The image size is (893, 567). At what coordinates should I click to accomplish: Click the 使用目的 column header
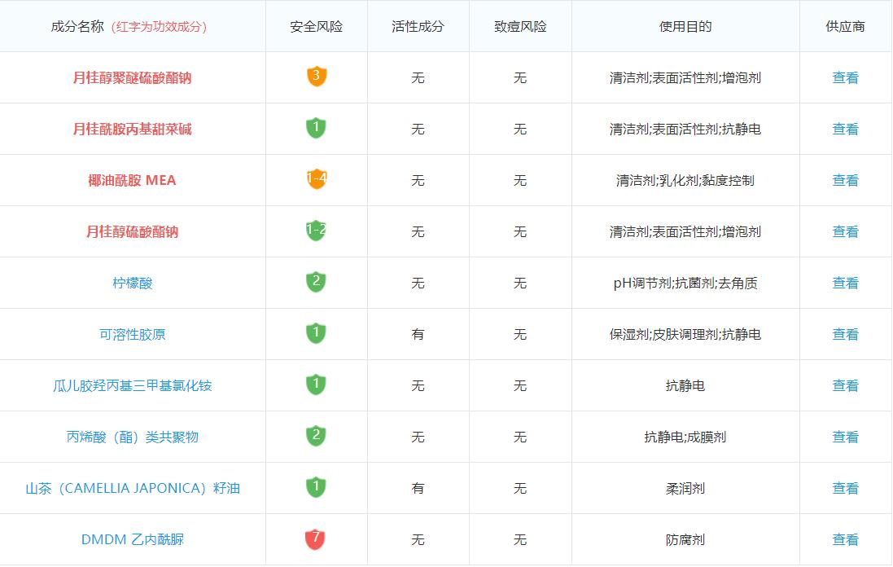(x=685, y=27)
